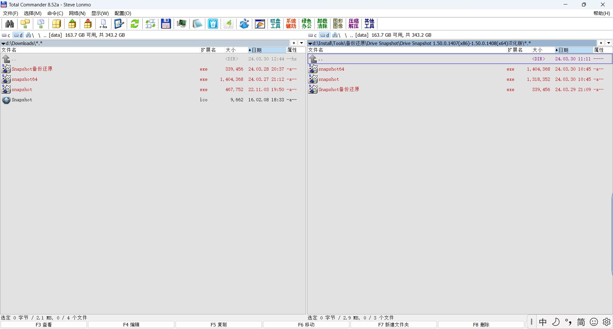Click F8 删除 function button
The width and height of the screenshot is (613, 329).
click(x=481, y=325)
